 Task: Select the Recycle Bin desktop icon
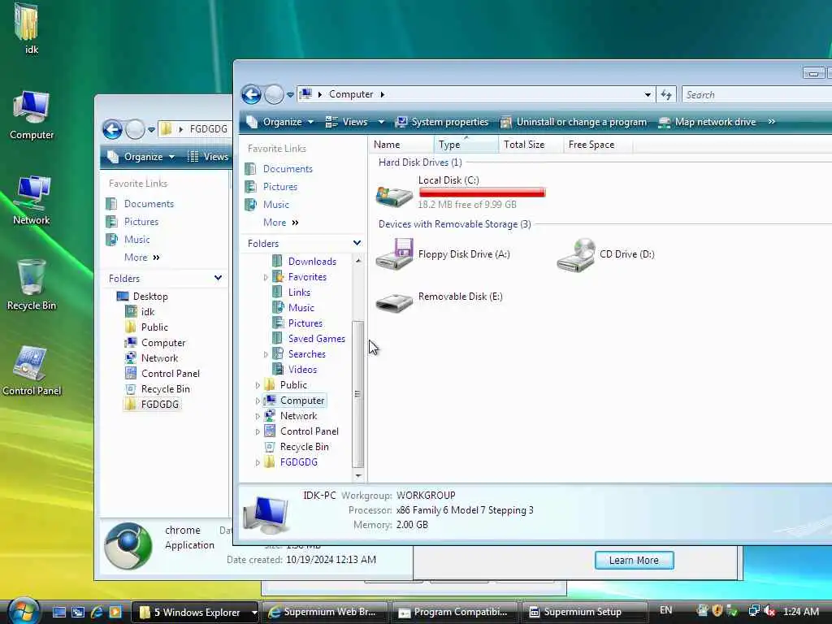[32, 285]
